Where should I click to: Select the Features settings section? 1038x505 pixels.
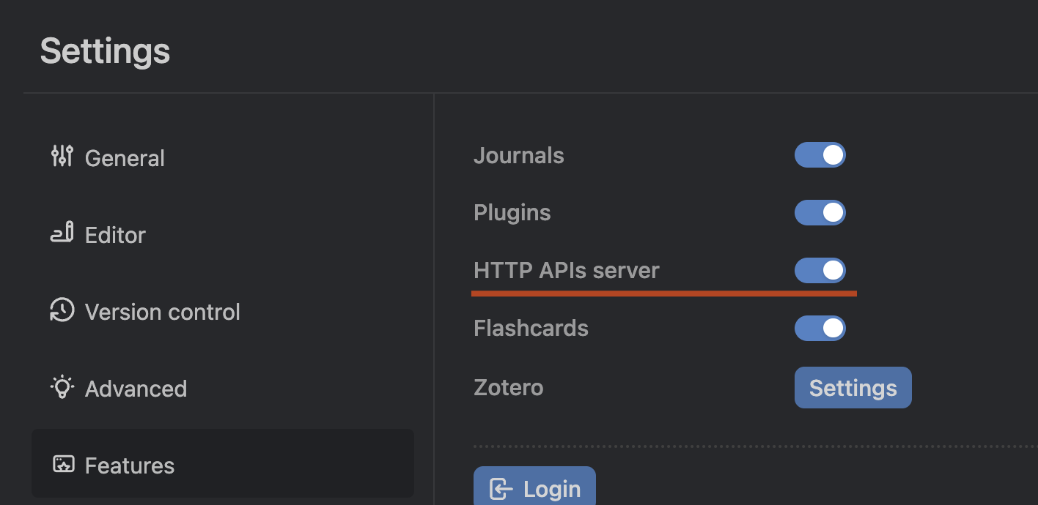click(x=222, y=464)
